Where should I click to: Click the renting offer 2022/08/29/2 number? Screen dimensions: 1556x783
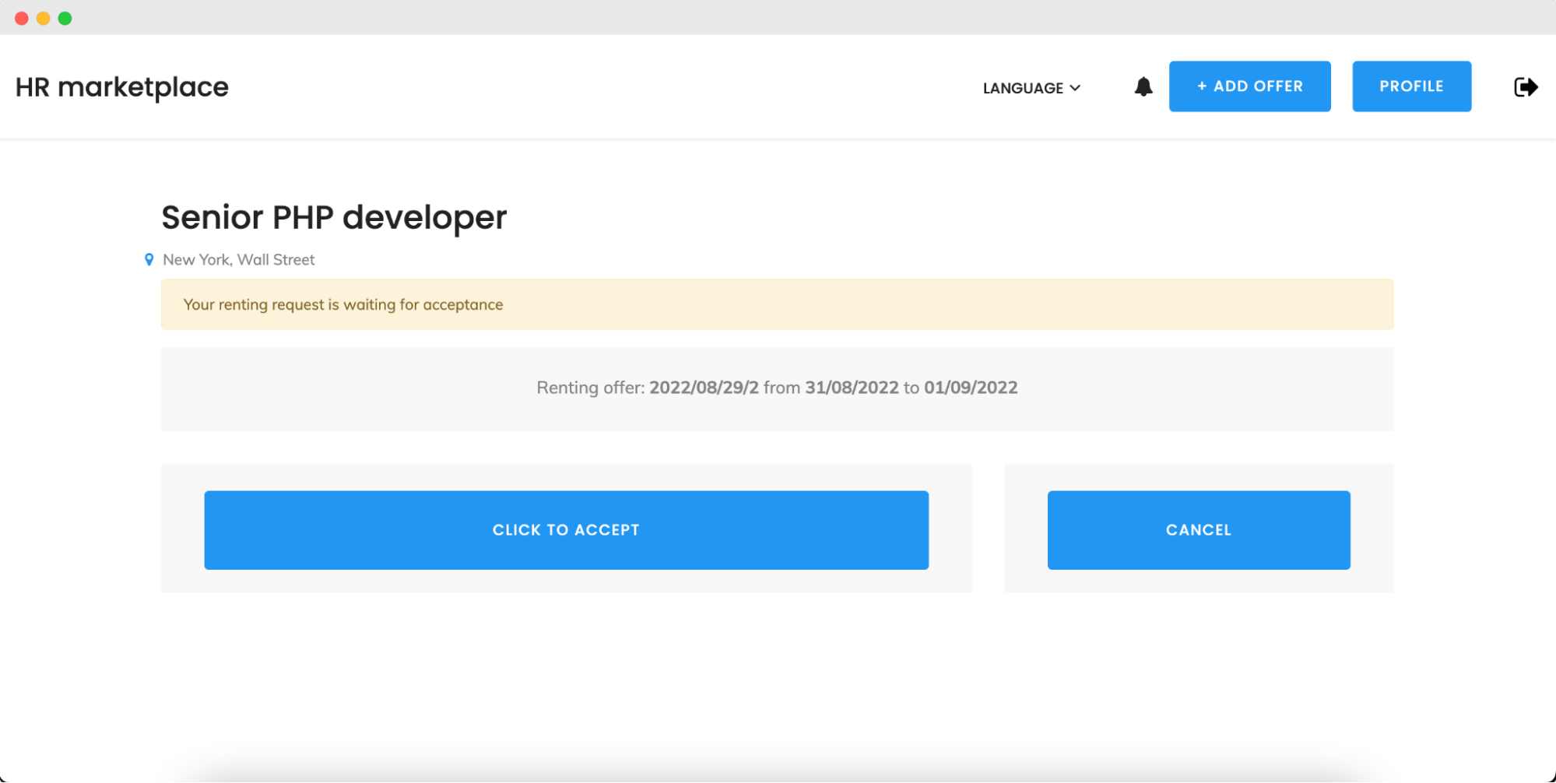[704, 388]
